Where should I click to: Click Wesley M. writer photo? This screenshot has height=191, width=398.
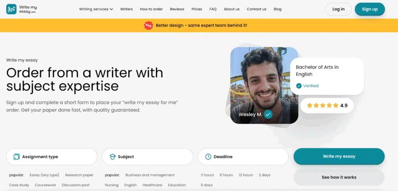point(264,85)
